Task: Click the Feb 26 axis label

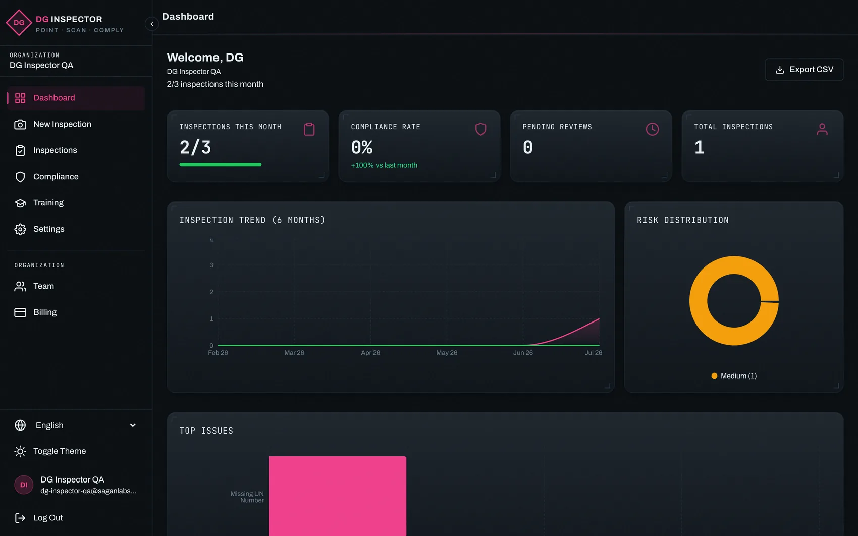Action: click(218, 353)
